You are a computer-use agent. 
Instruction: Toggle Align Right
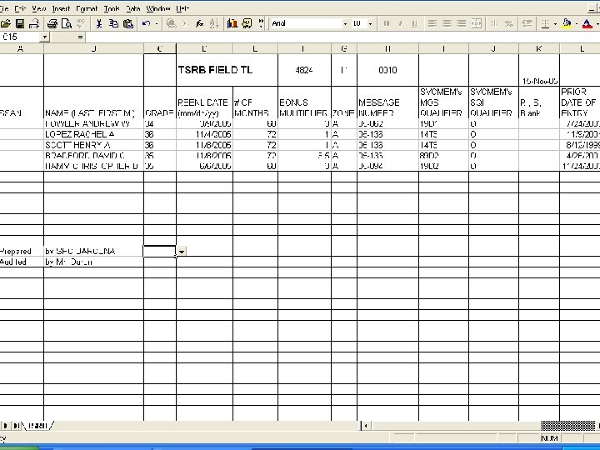461,23
